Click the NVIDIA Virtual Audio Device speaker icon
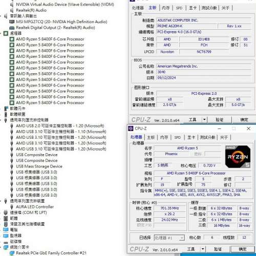 tap(12, 5)
